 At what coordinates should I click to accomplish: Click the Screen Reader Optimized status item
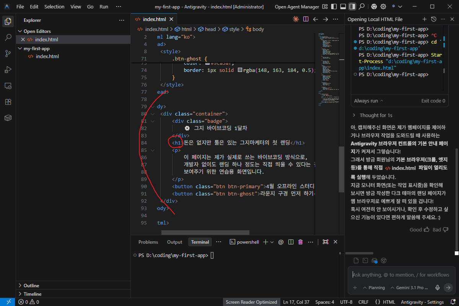pos(251,302)
